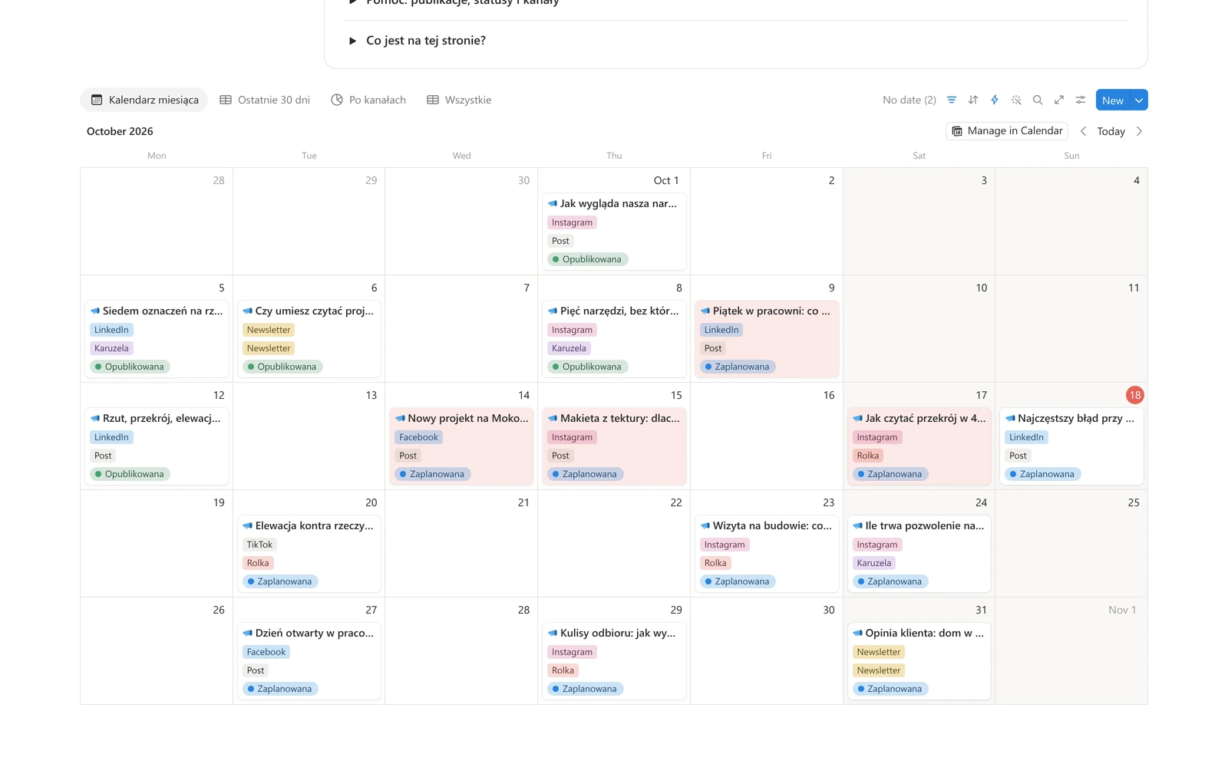The image size is (1228, 767).
Task: Click the AI sparkle icon in toolbar
Action: 1016,100
